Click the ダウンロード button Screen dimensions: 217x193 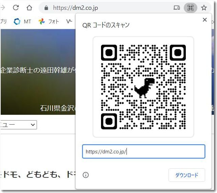(187, 175)
